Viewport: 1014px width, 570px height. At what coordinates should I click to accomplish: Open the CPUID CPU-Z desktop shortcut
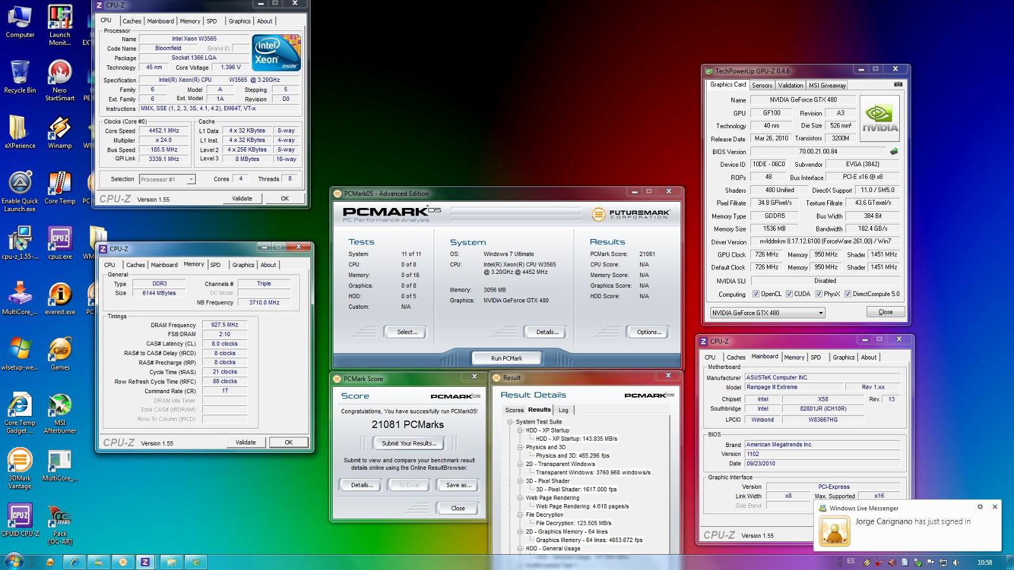pyautogui.click(x=20, y=520)
